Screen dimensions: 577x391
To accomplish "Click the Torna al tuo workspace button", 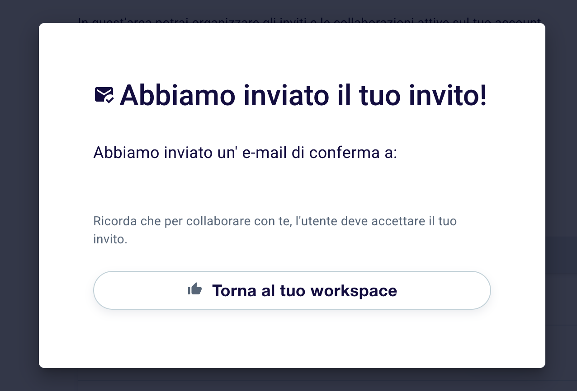I will click(292, 290).
